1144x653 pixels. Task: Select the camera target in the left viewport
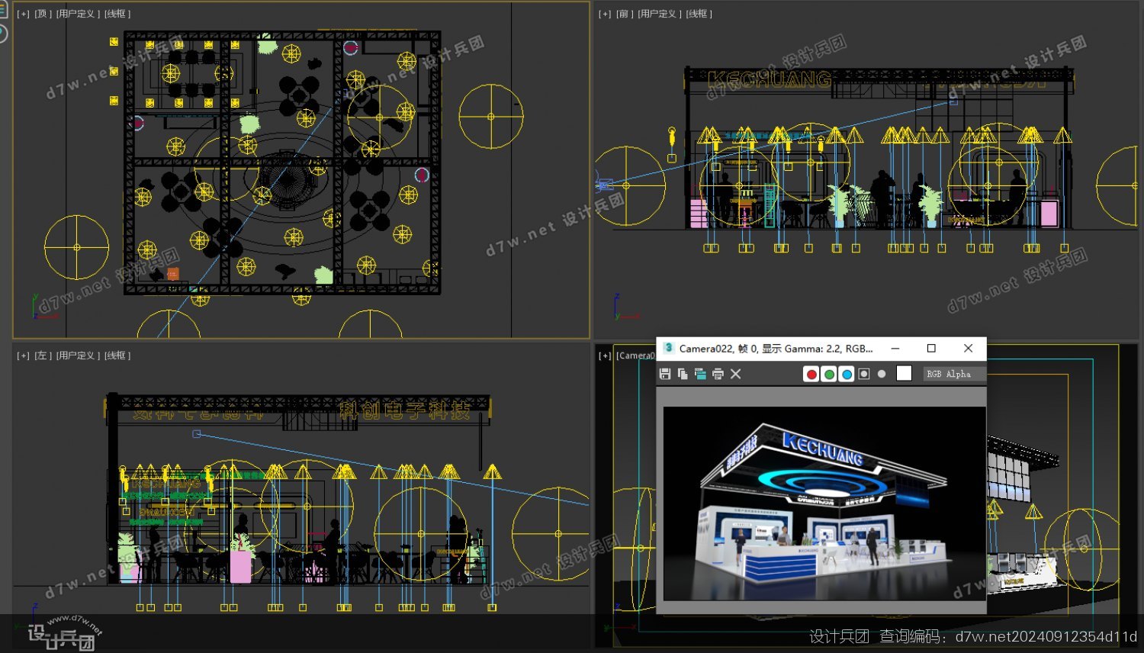coord(196,434)
